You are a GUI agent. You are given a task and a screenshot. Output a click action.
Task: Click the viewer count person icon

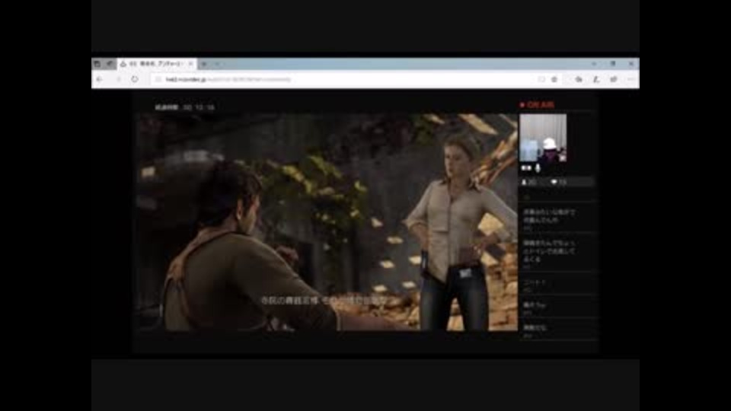(x=524, y=182)
